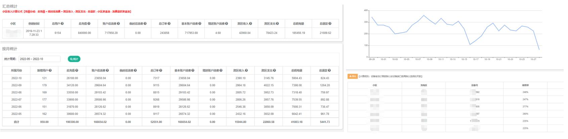Click total orders value 243858
568x139 pixels.
(165, 33)
